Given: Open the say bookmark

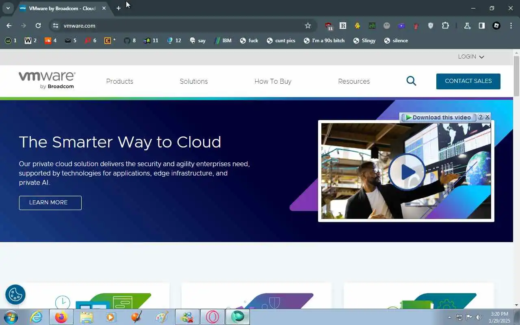Looking at the screenshot, I should 198,41.
